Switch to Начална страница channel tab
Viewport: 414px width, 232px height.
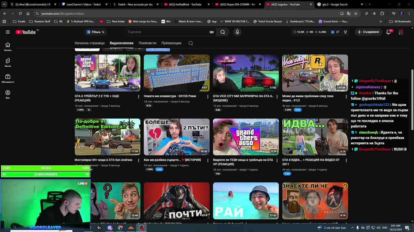[x=90, y=43]
